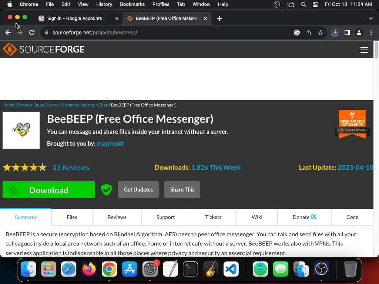Open Visual Studio Code from the Dock

(231, 269)
